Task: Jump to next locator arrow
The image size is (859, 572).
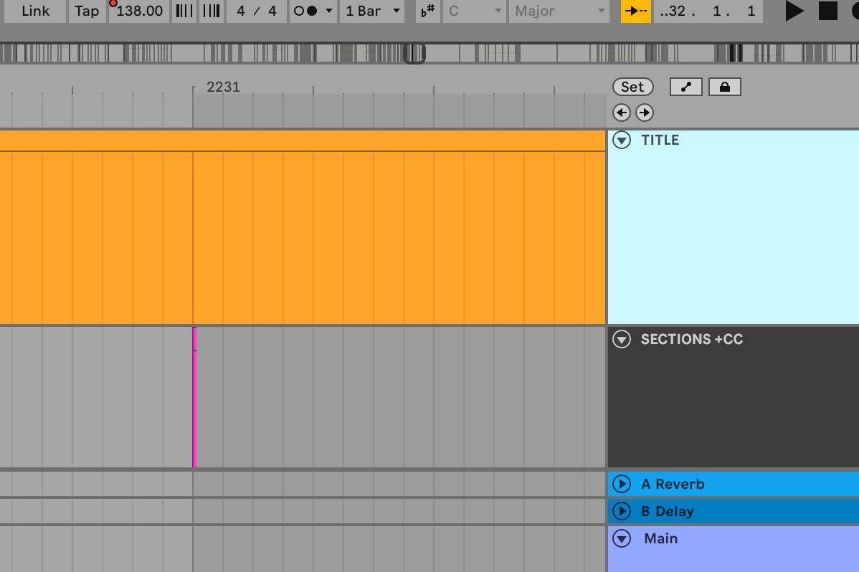Action: pyautogui.click(x=644, y=113)
